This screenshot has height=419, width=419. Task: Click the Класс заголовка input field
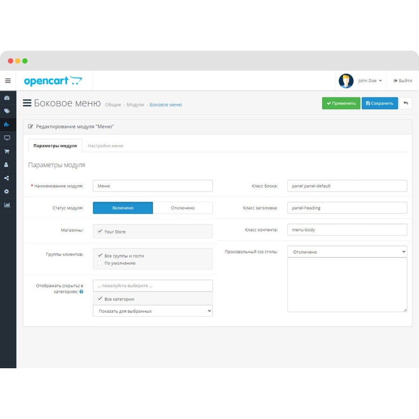click(347, 208)
